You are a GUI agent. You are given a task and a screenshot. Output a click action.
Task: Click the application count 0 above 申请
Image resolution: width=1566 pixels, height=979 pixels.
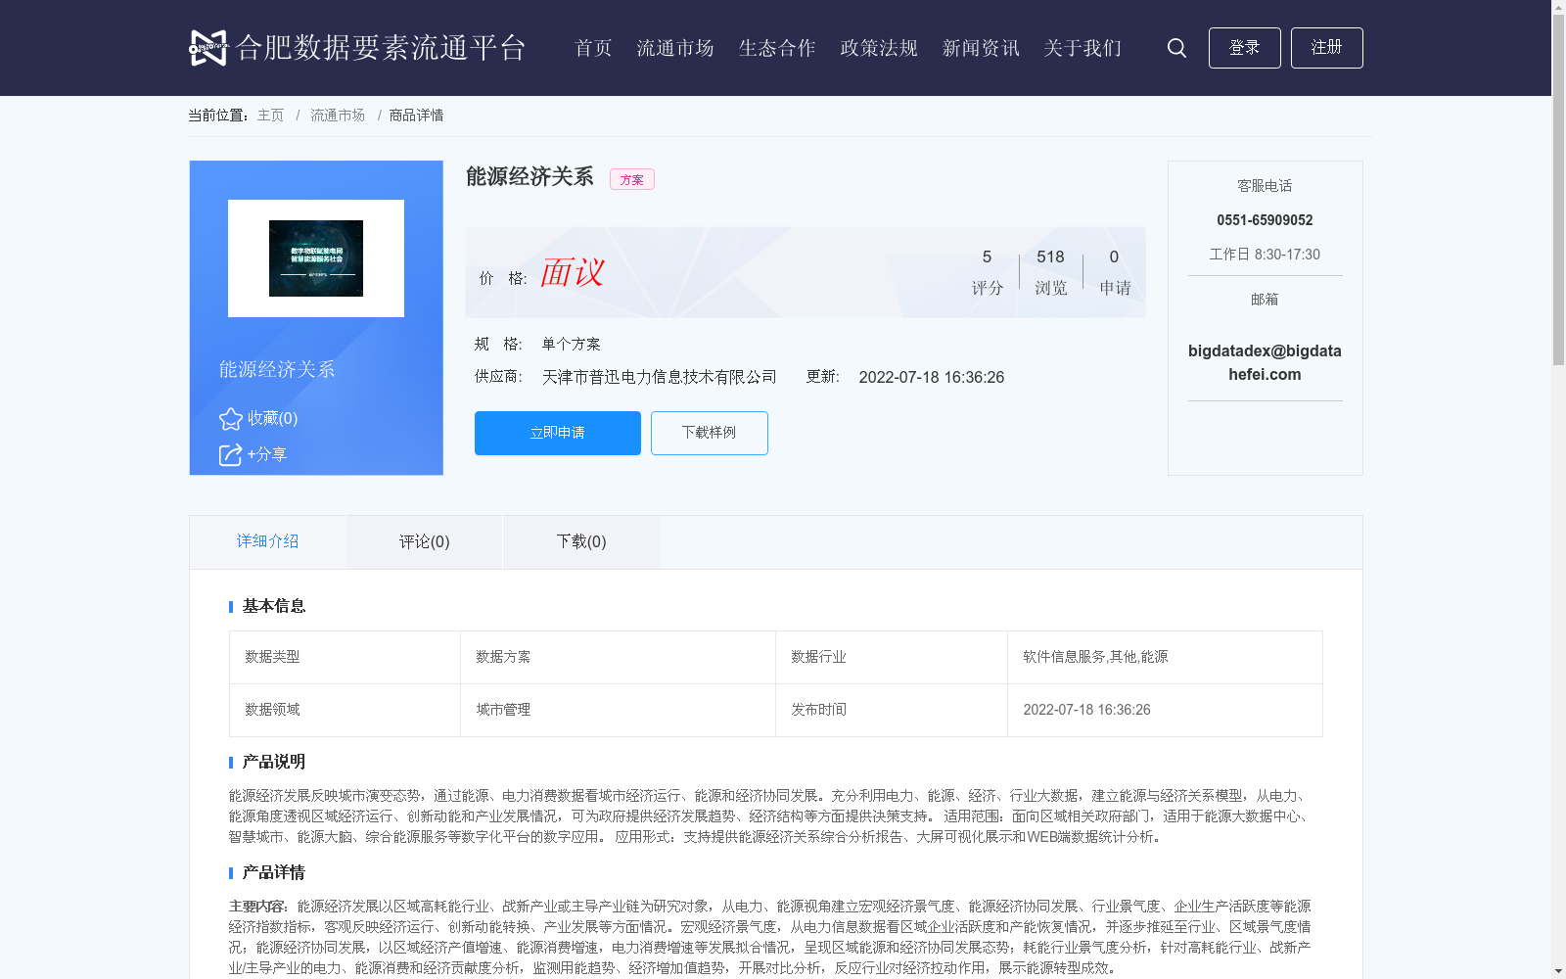tap(1114, 256)
